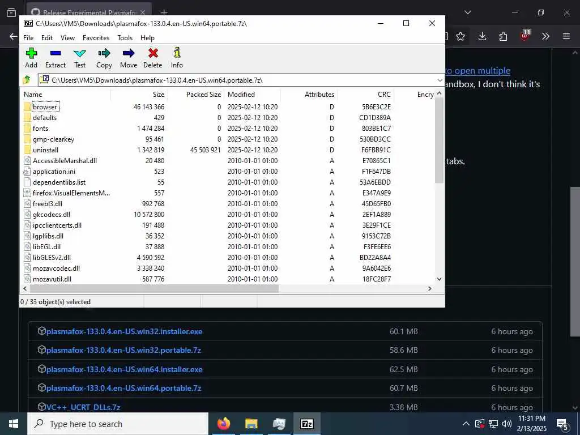580x435 pixels.
Task: Sort by the CRC column header
Action: 365,95
